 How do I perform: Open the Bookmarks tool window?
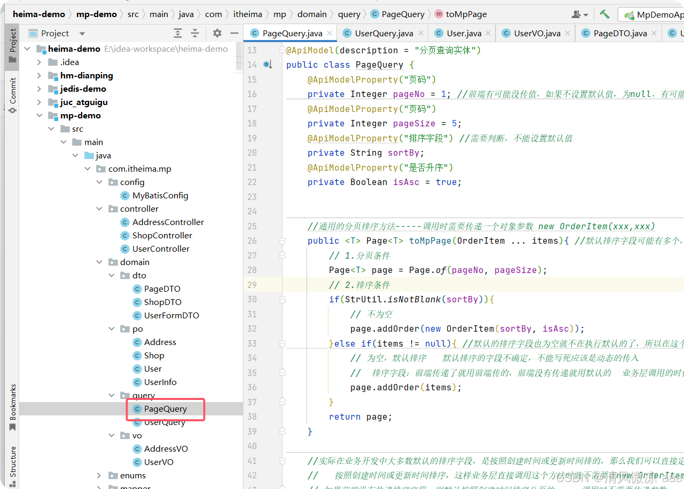click(12, 407)
